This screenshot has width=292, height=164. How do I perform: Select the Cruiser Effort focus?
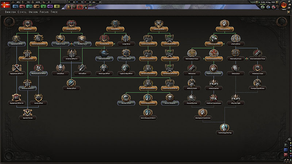pos(126,55)
